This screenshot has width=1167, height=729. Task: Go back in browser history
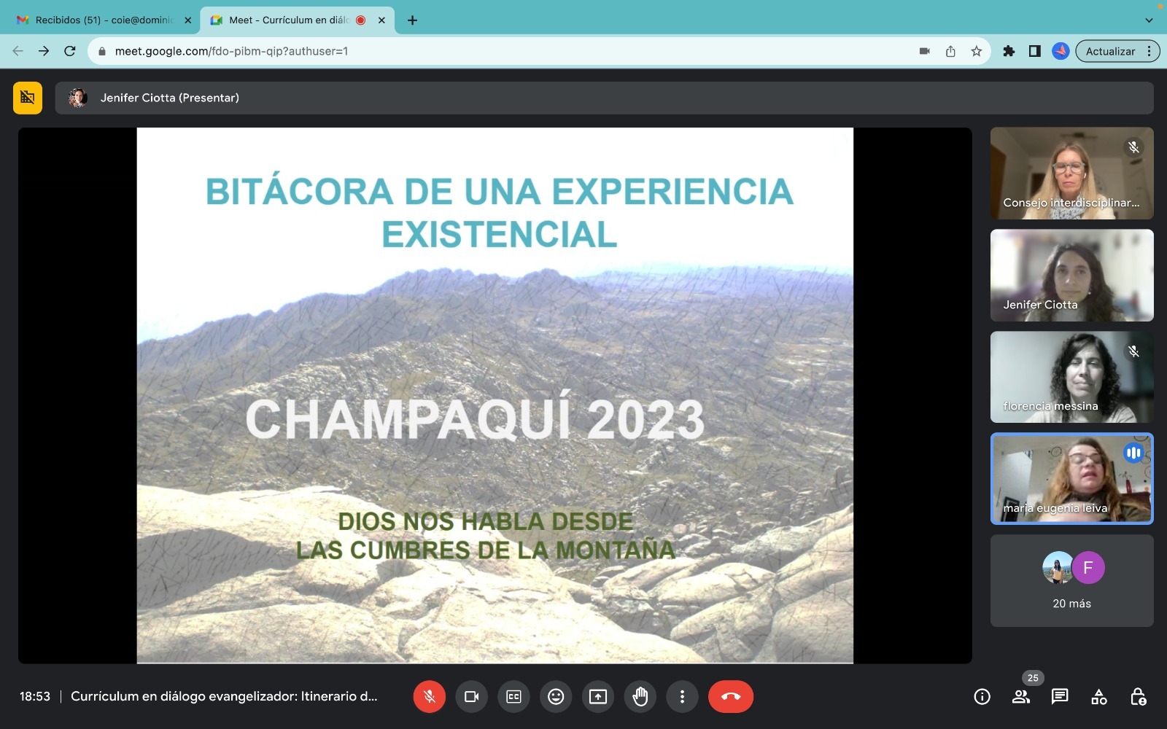pos(18,51)
